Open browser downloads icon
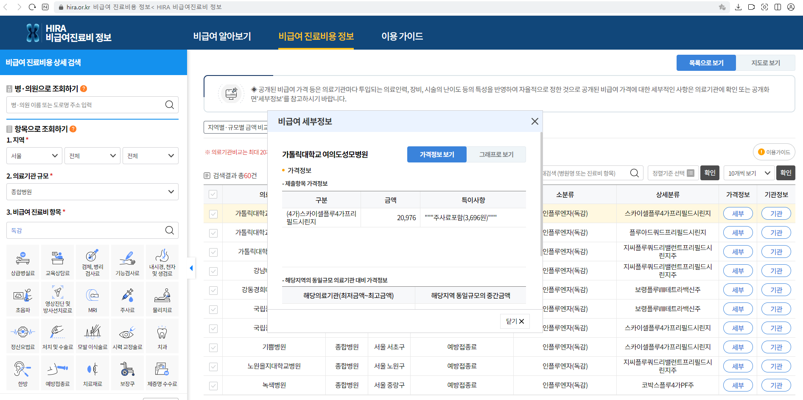This screenshot has height=400, width=803. [738, 7]
